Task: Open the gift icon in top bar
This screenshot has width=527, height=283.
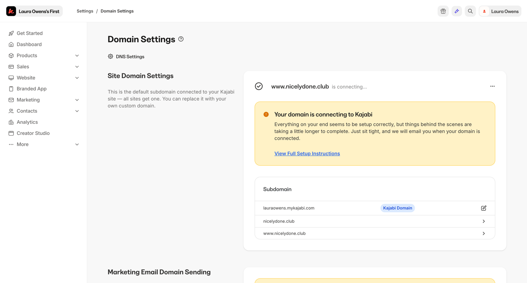Action: 443,11
